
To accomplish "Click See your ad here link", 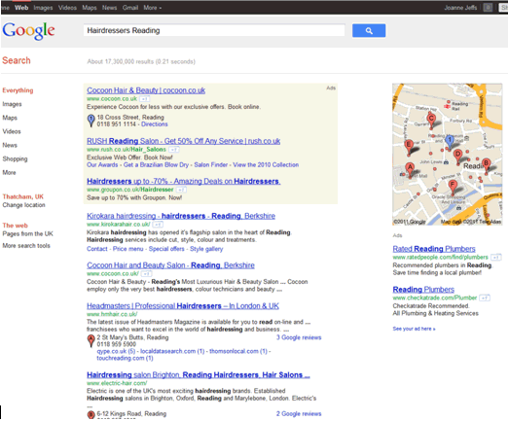I will (414, 329).
